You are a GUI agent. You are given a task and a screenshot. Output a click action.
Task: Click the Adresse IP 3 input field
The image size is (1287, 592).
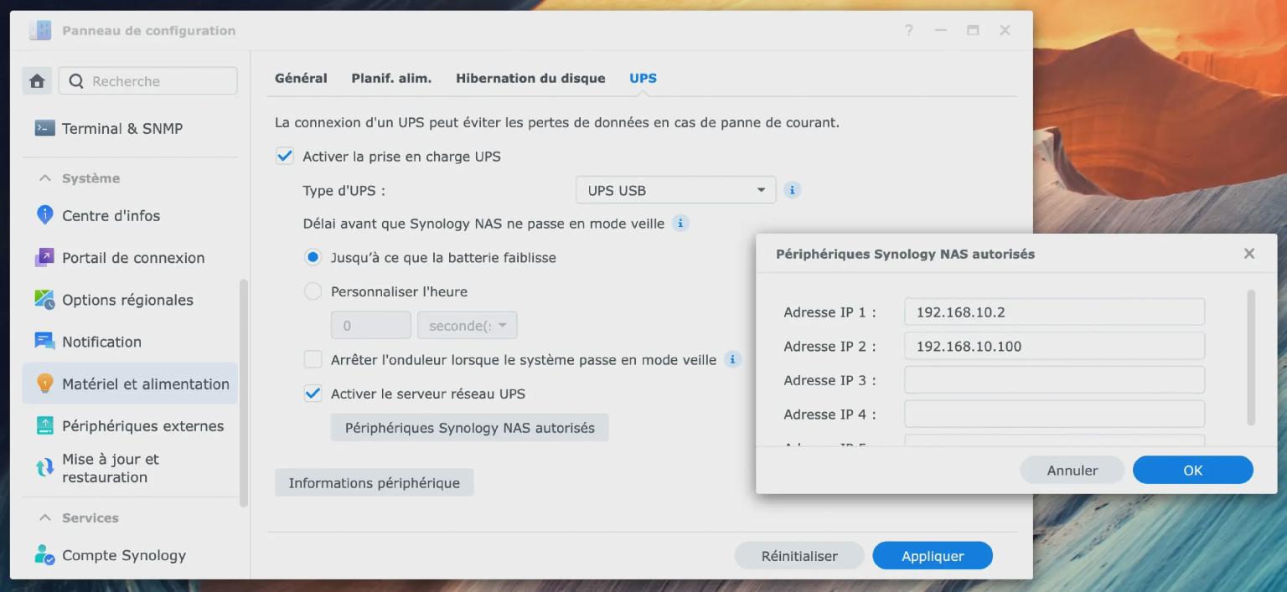1054,380
